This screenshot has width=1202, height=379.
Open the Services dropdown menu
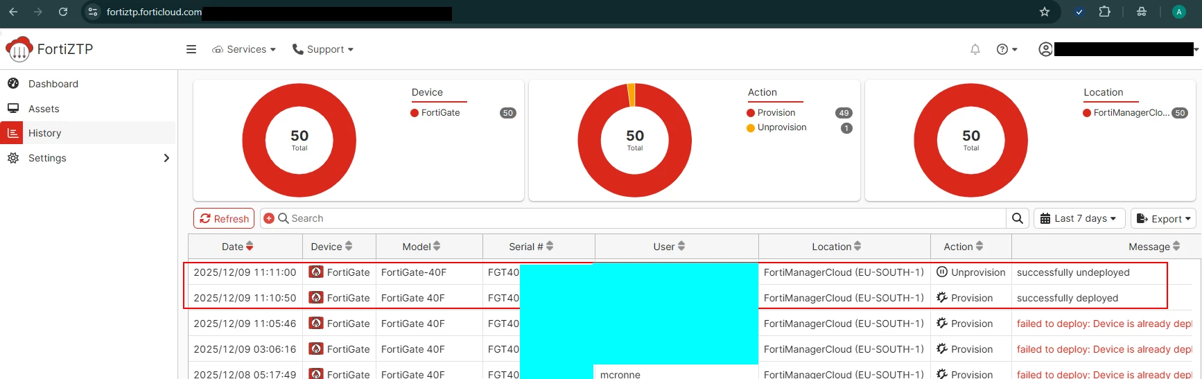[244, 49]
